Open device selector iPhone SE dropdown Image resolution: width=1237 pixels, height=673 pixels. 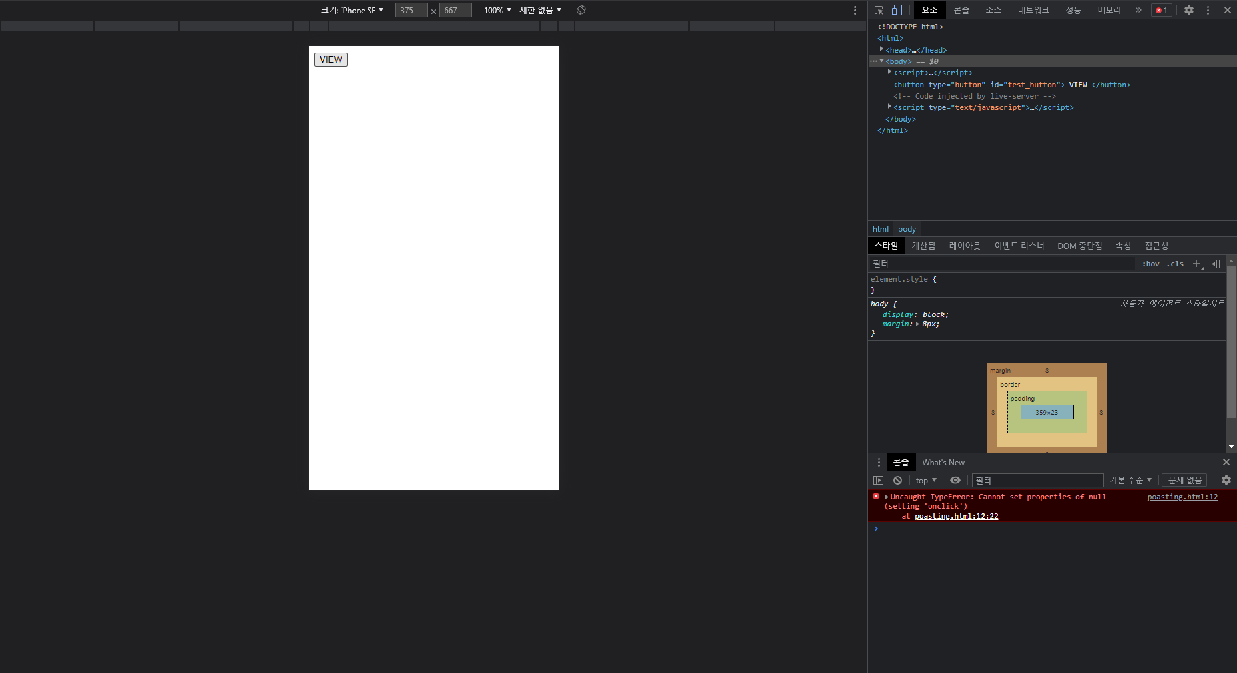click(352, 10)
